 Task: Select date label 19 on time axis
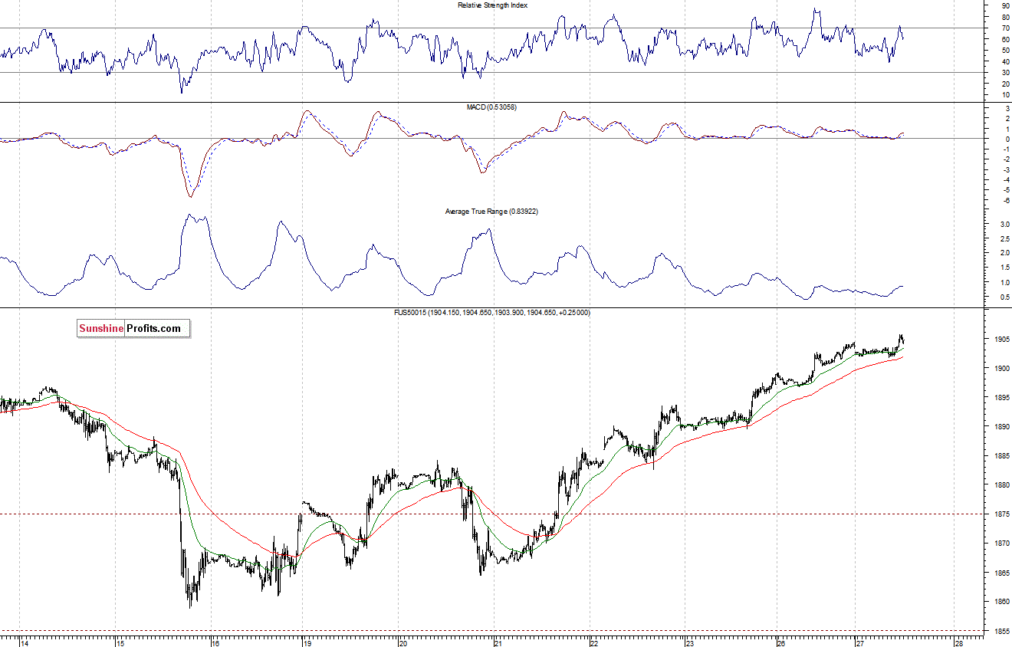[x=307, y=644]
